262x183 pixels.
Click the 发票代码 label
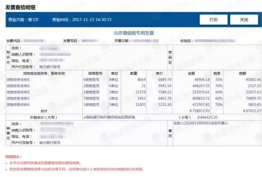[x=14, y=41]
